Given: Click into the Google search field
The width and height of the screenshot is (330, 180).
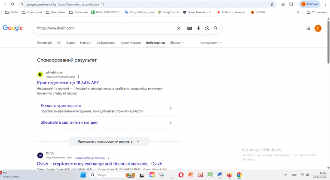Looking at the screenshot, I should coord(105,28).
